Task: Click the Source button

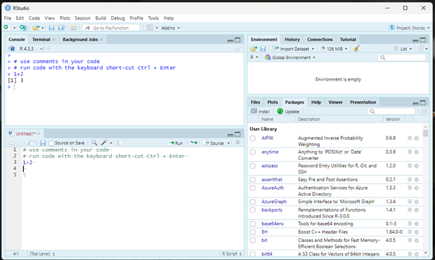Action: (213, 143)
